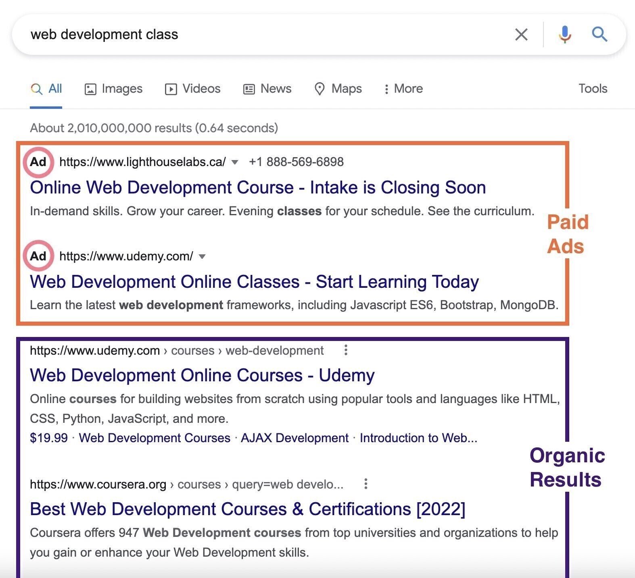
Task: Switch to the Videos tab
Action: point(193,89)
